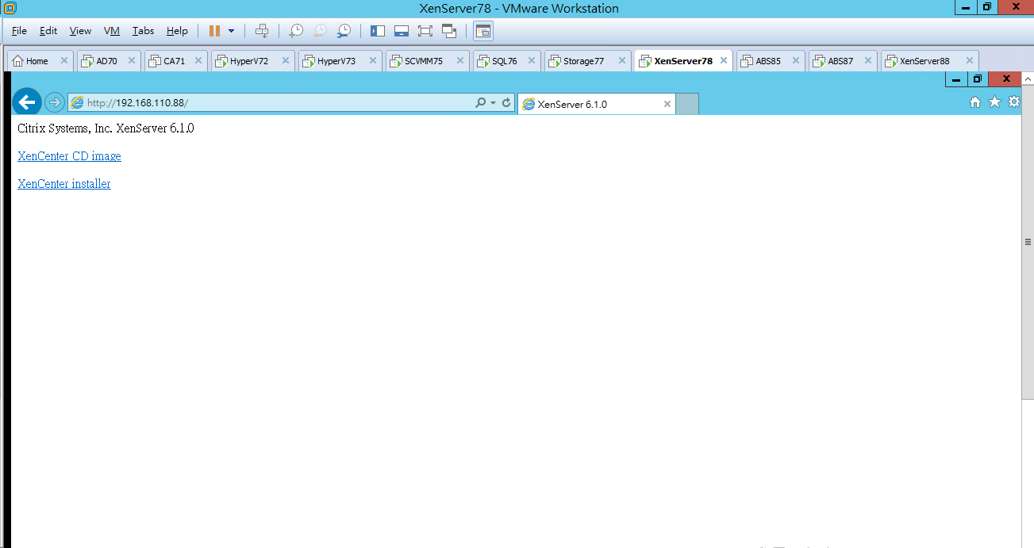Image resolution: width=1034 pixels, height=548 pixels.
Task: Switch to the SQL76 tab
Action: point(504,61)
